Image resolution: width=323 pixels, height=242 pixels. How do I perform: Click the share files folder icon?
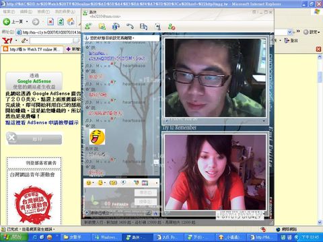pyautogui.click(x=102, y=27)
